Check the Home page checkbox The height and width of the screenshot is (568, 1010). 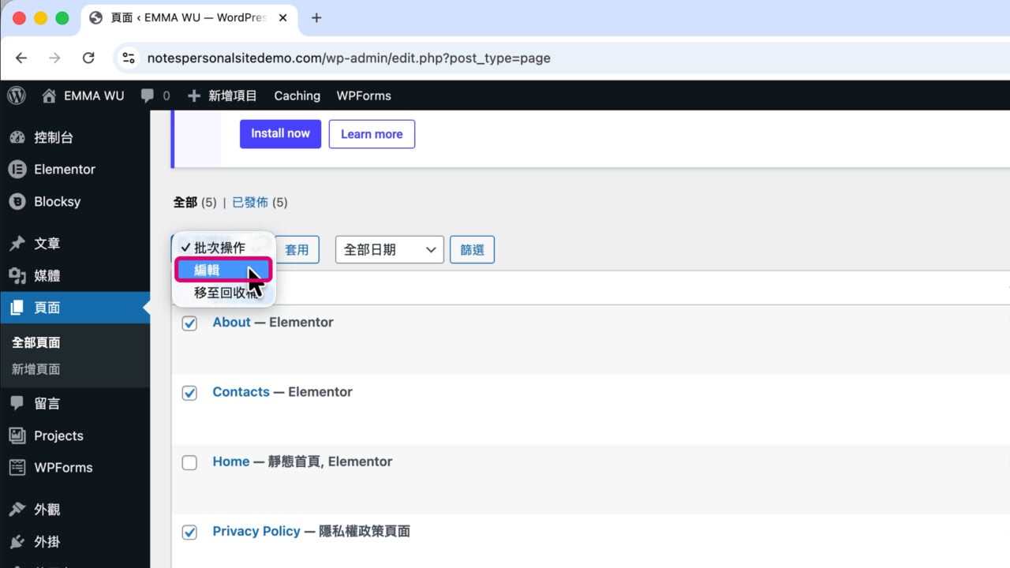click(x=189, y=462)
